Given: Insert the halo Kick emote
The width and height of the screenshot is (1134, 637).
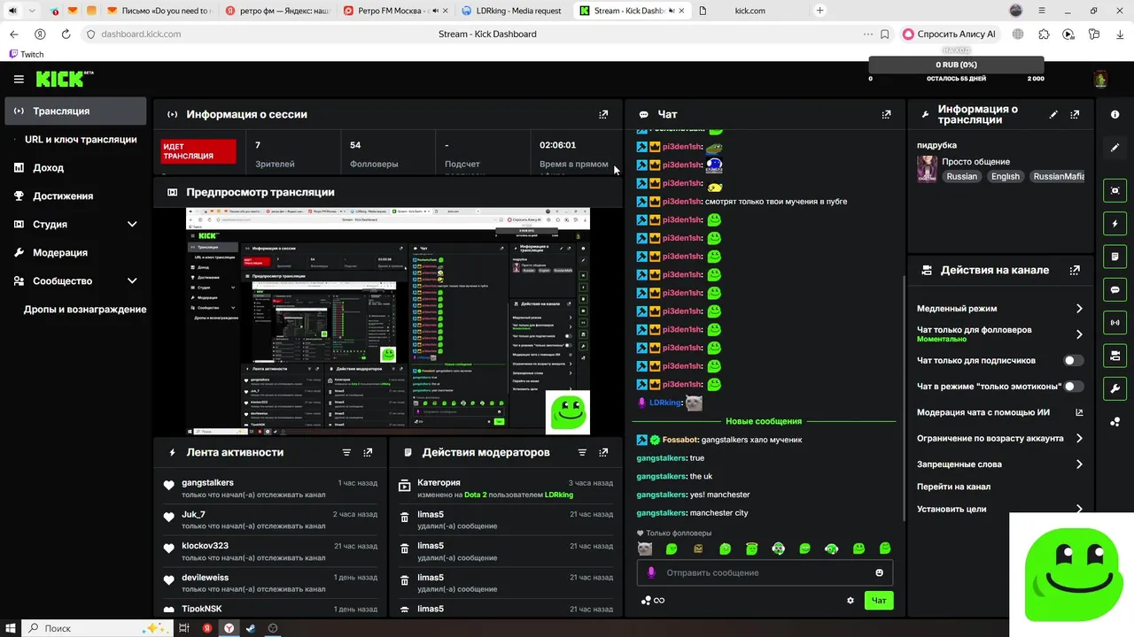Looking at the screenshot, I should click(x=751, y=549).
